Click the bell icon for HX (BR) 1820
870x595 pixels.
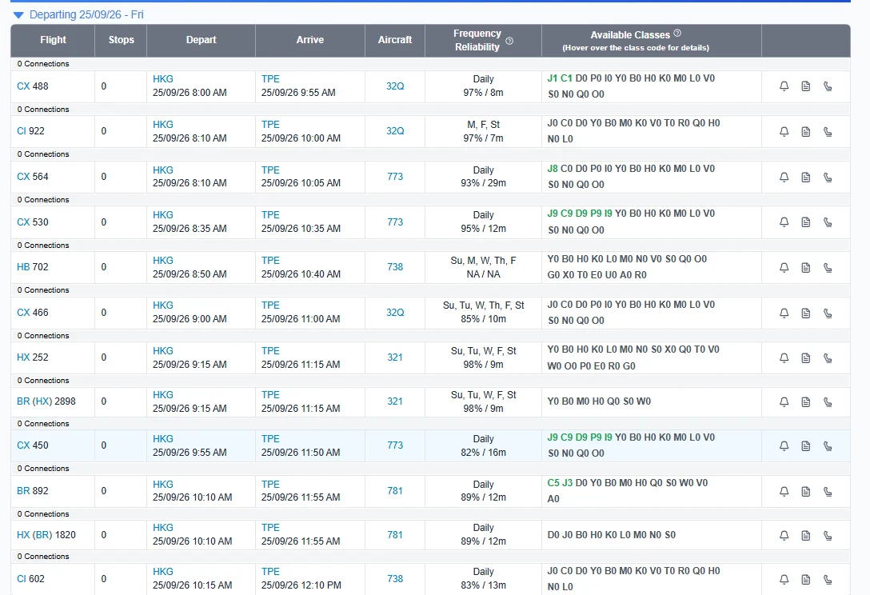point(784,536)
